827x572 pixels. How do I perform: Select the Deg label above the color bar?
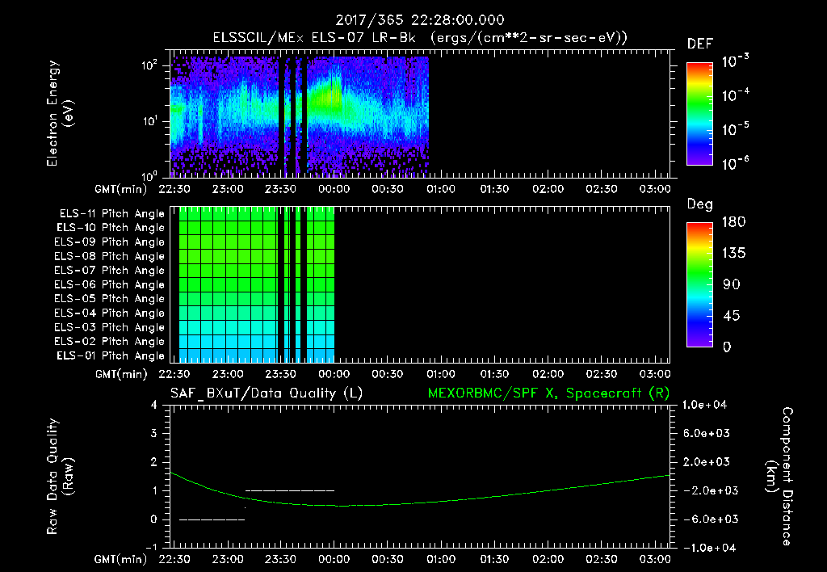699,204
